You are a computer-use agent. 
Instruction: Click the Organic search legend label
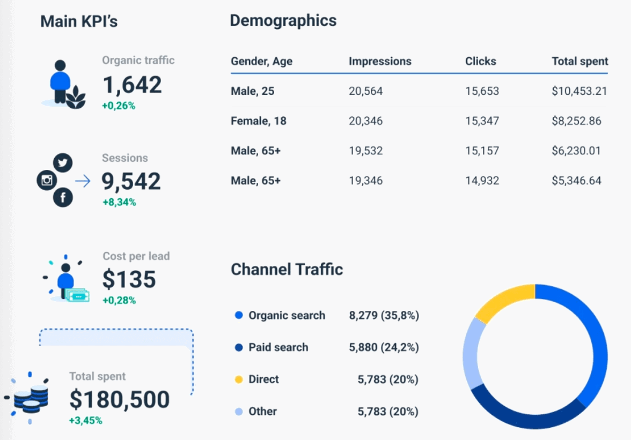click(x=287, y=316)
